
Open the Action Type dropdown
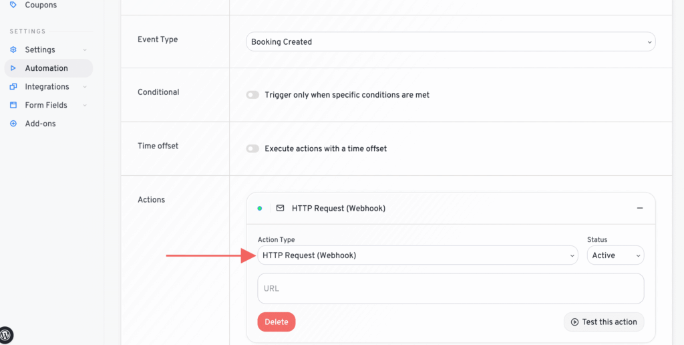pyautogui.click(x=417, y=255)
